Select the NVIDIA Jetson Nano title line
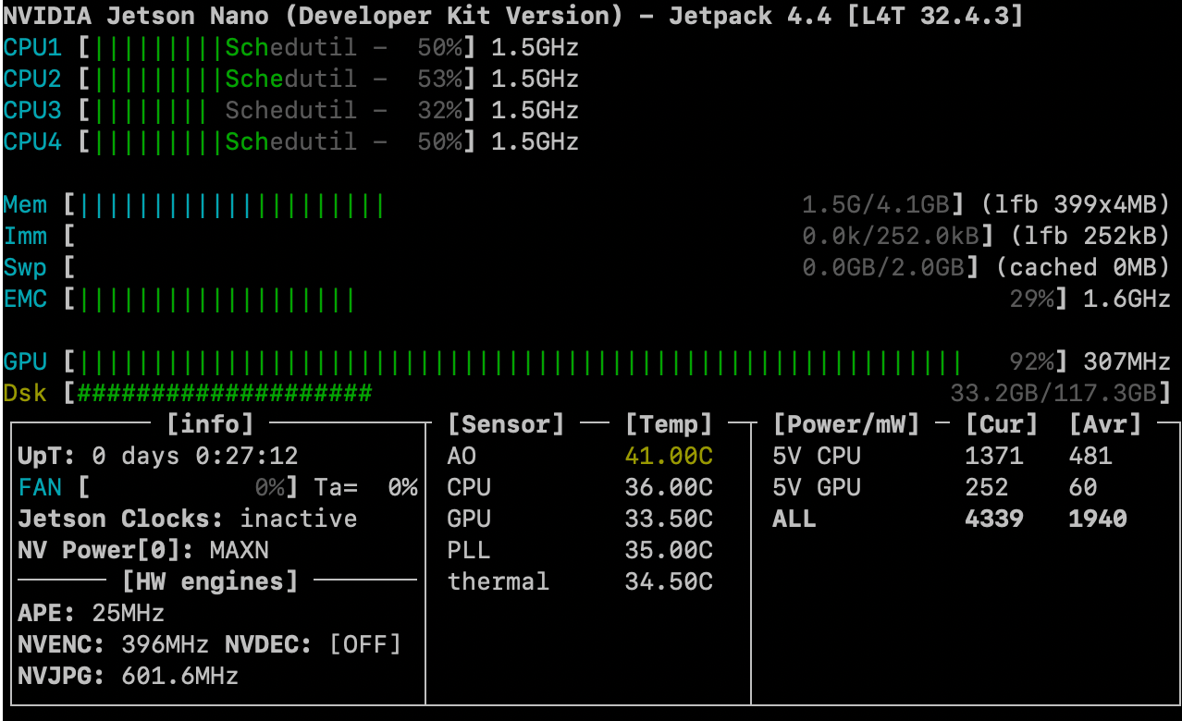The image size is (1182, 721). pos(513,16)
